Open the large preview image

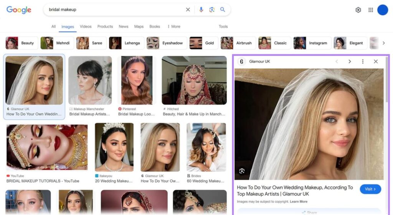coord(309,124)
